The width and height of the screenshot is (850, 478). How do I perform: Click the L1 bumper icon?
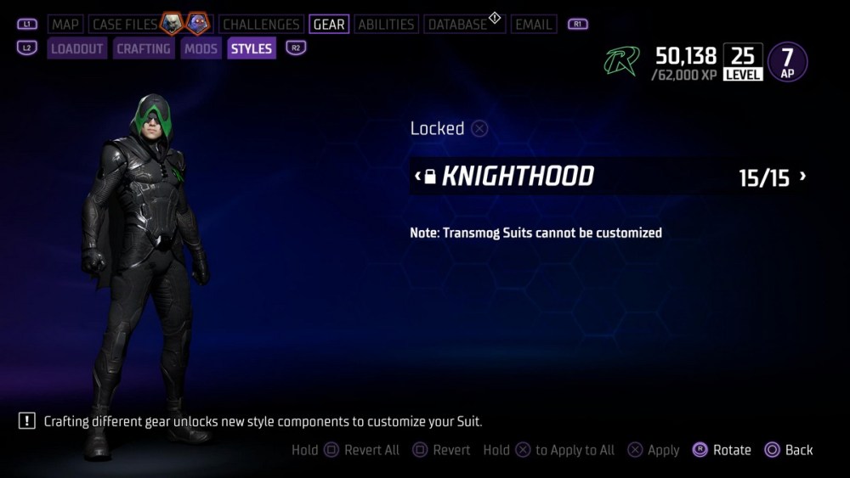27,25
